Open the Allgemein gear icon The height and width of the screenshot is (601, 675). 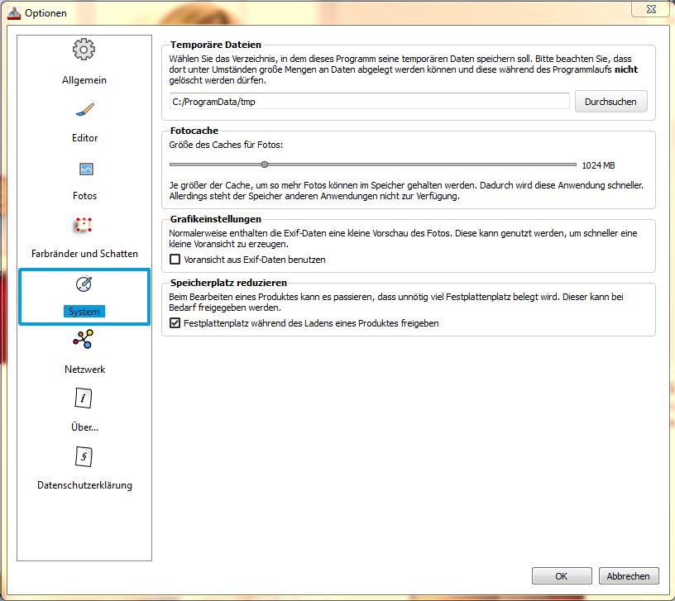84,50
